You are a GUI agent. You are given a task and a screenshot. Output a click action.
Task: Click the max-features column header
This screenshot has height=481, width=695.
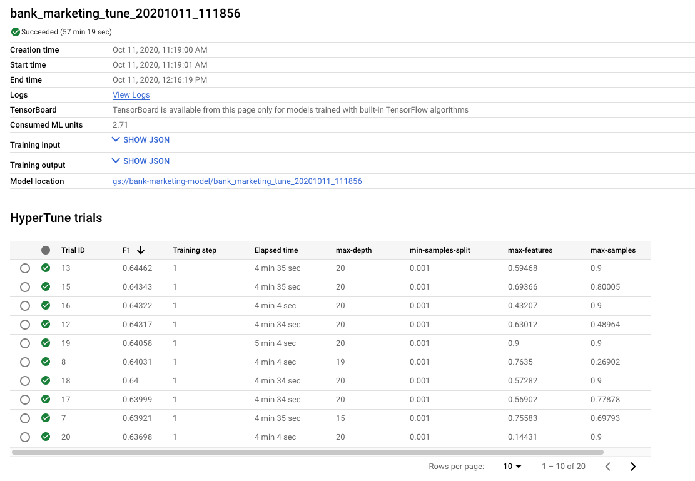click(530, 250)
